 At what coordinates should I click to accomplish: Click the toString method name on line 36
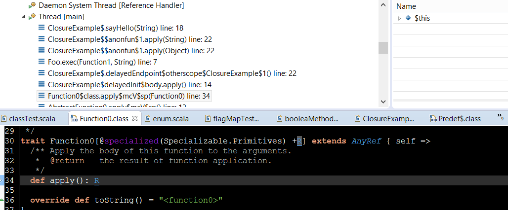coord(114,200)
